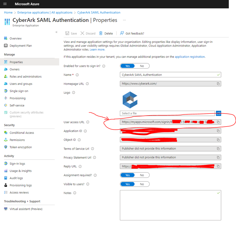Copy the User access URL
This screenshot has height=226, width=236.
coord(218,122)
